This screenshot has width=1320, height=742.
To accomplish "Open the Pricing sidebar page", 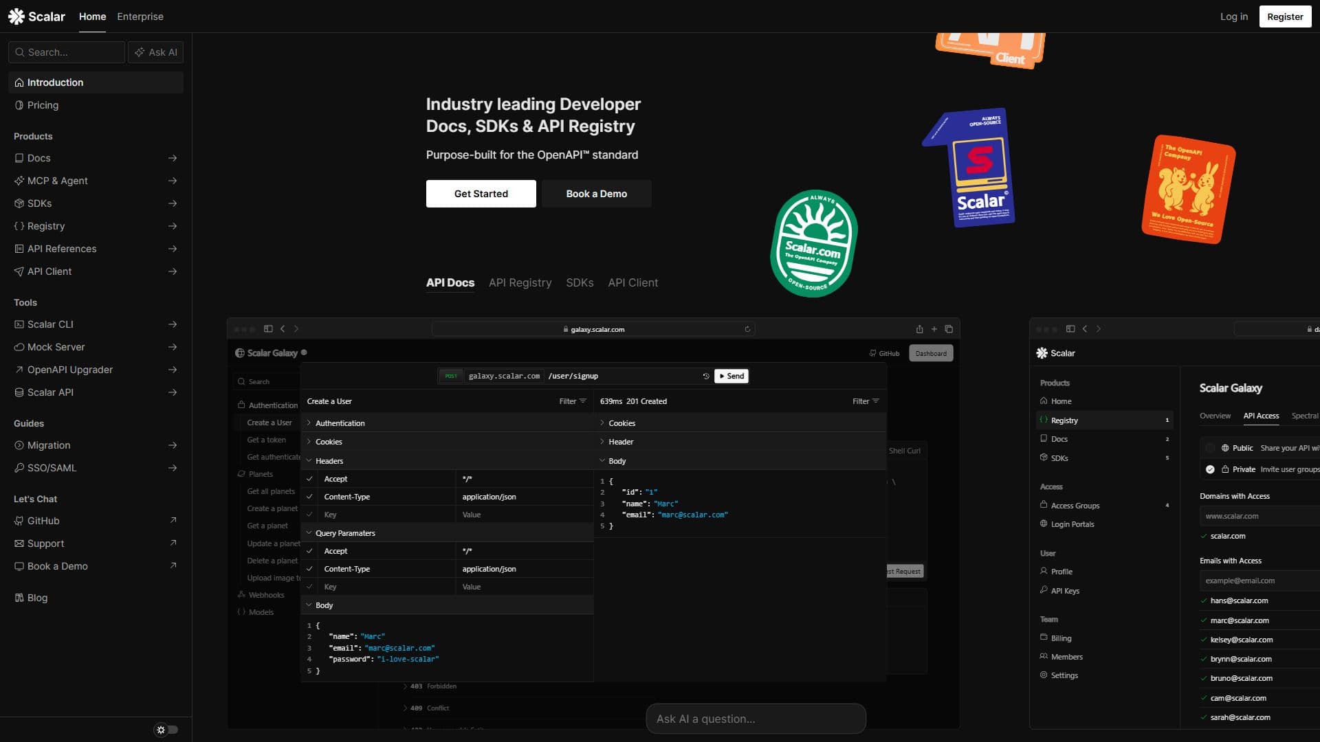I will (96, 105).
